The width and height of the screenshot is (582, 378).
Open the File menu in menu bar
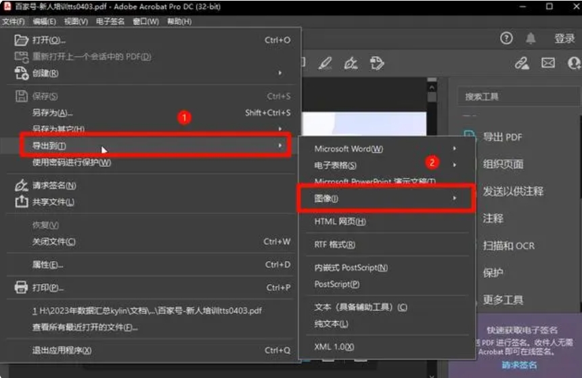point(14,22)
